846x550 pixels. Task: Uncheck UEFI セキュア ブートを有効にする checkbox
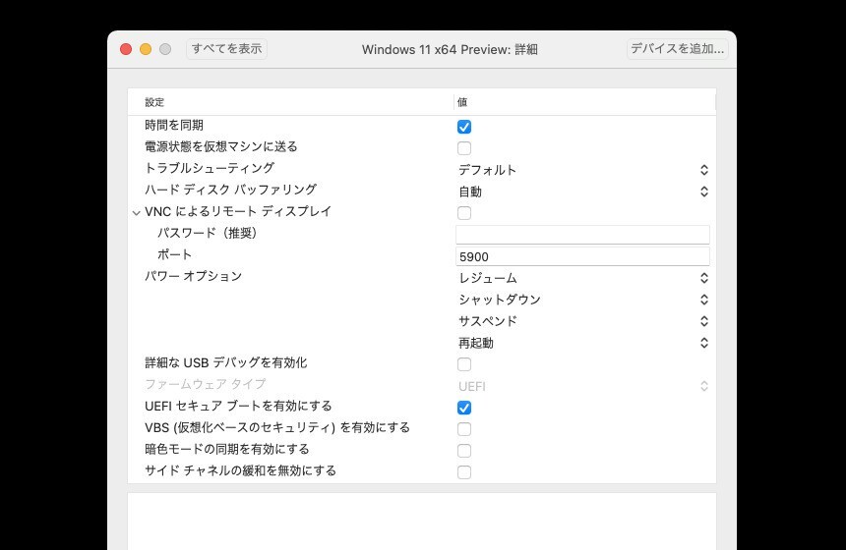coord(464,408)
